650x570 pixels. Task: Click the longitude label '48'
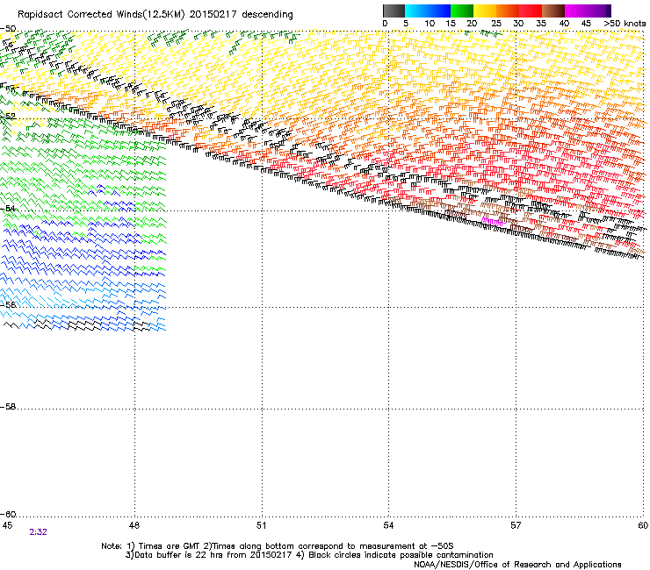click(x=134, y=525)
